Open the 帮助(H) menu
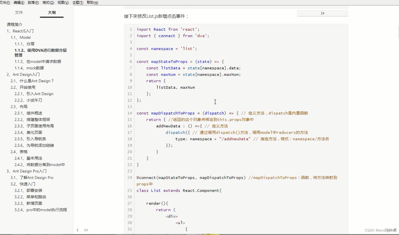Viewport: 399px width, 235px height. [x=92, y=3]
